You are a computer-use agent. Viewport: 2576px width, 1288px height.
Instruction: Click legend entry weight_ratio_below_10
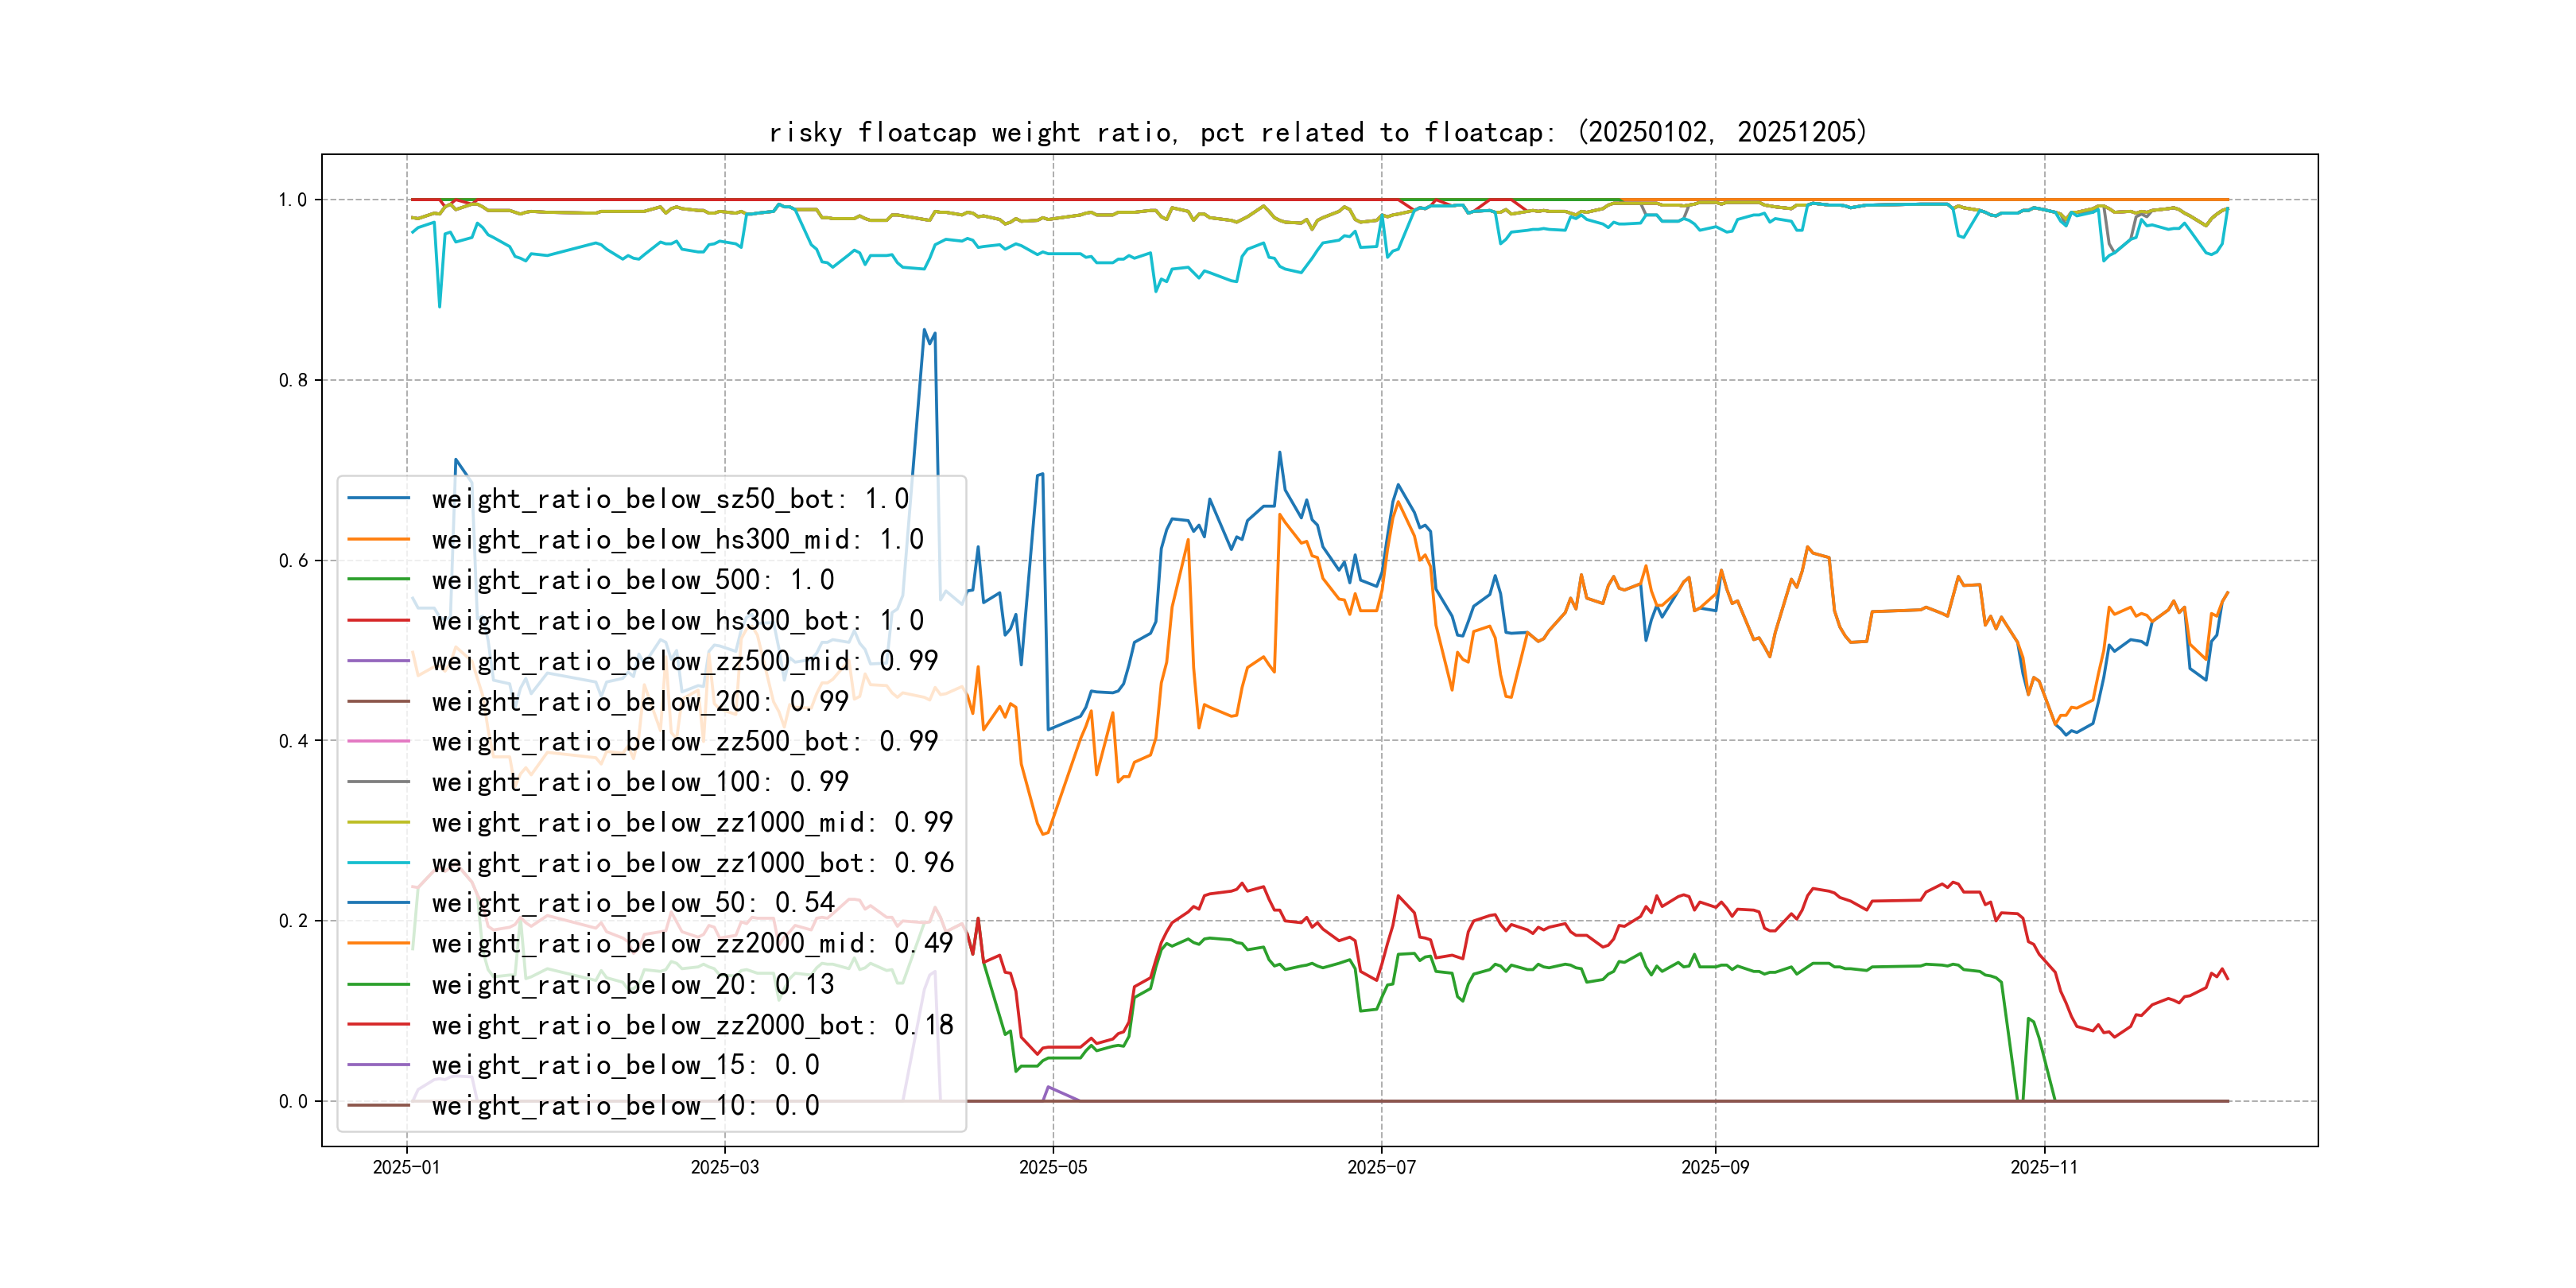(625, 1106)
